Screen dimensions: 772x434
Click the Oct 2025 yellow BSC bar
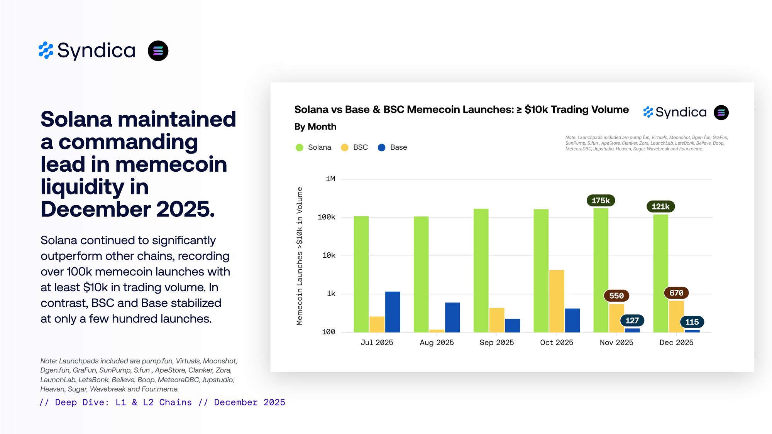tap(556, 301)
